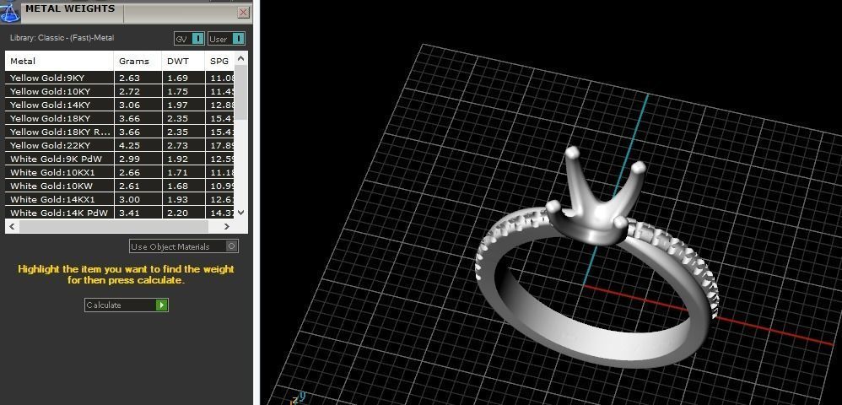This screenshot has width=842, height=405.
Task: Select the White Gold:10KX1 row
Action: coord(119,172)
